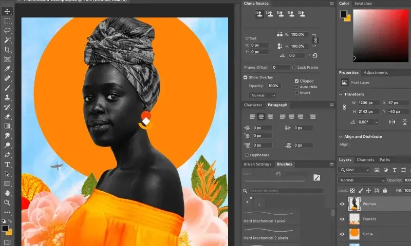Open the overlay Normal blend dropdown
This screenshot has width=411, height=246.
pos(263,95)
